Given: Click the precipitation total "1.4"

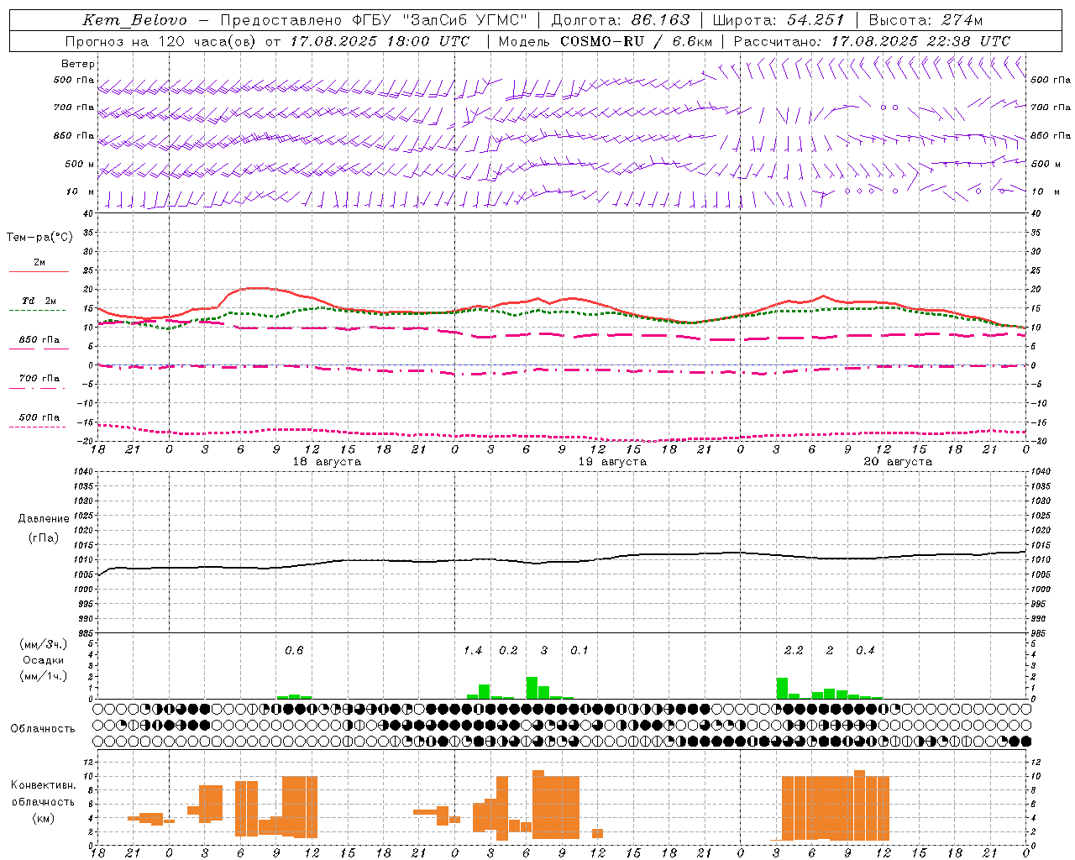Looking at the screenshot, I should pyautogui.click(x=473, y=651).
